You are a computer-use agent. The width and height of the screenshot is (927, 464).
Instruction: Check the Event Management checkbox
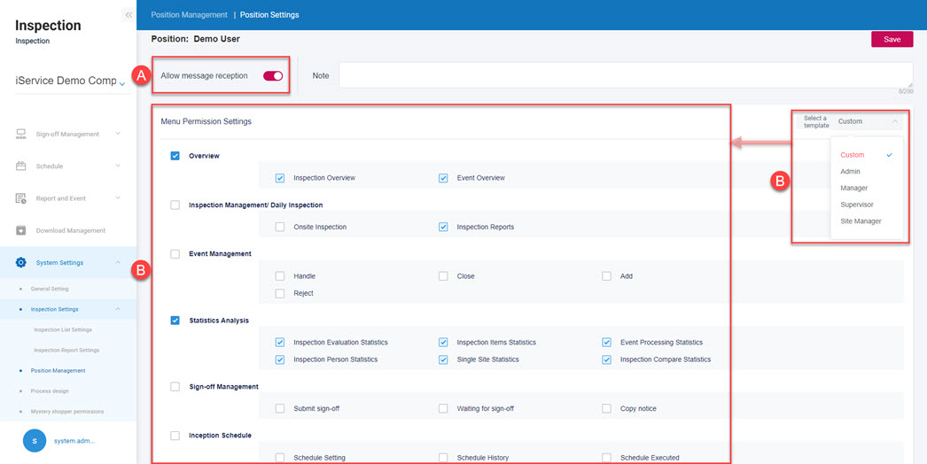click(175, 254)
